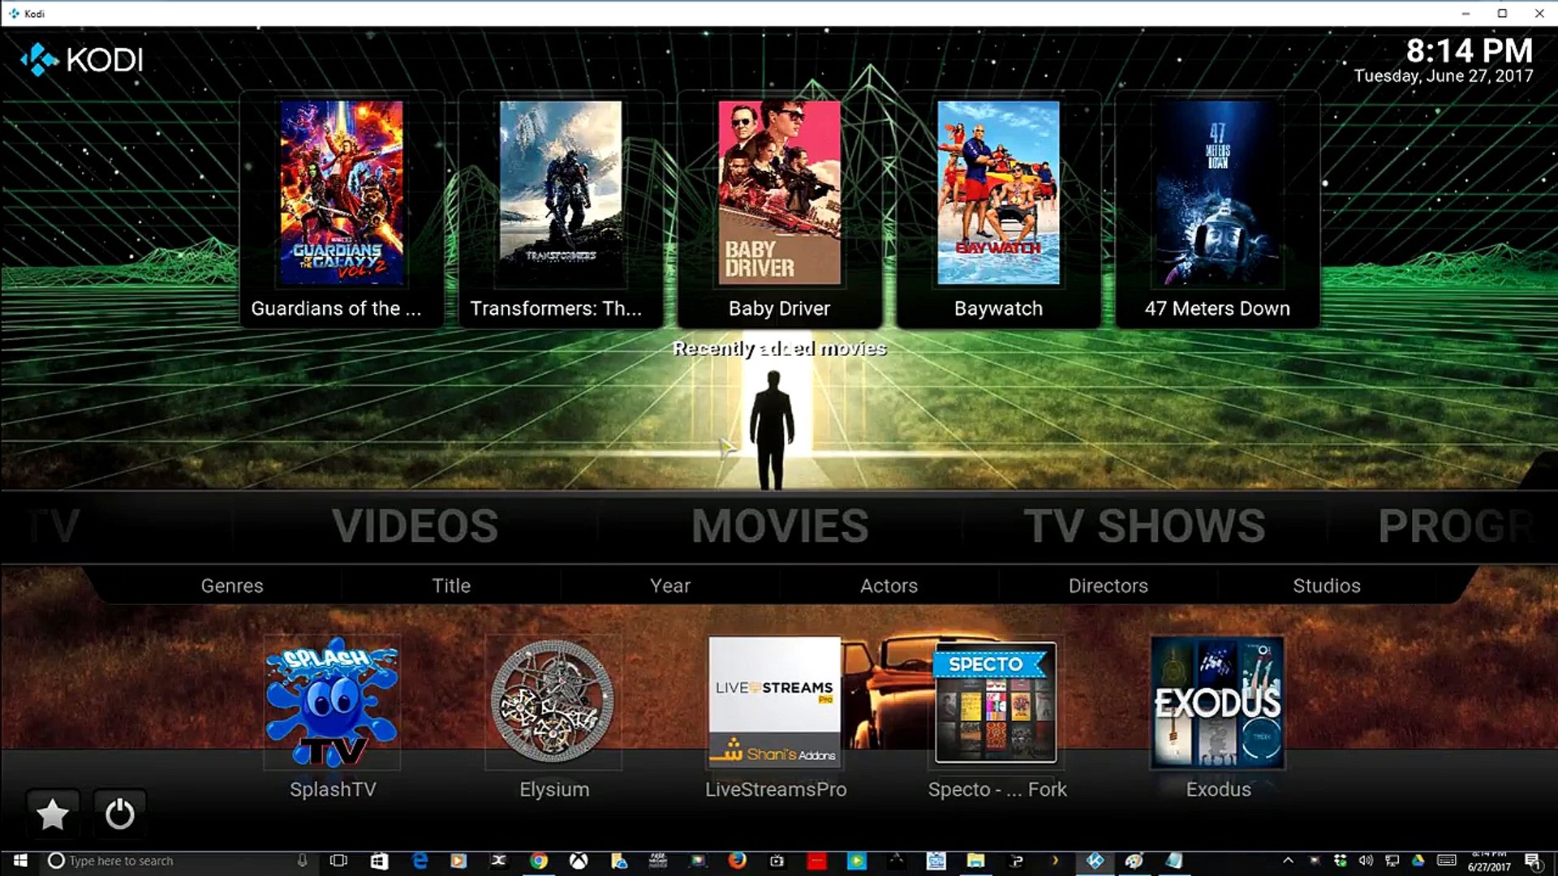Open Baywatch movie poster
This screenshot has height=876, width=1558.
(x=998, y=193)
